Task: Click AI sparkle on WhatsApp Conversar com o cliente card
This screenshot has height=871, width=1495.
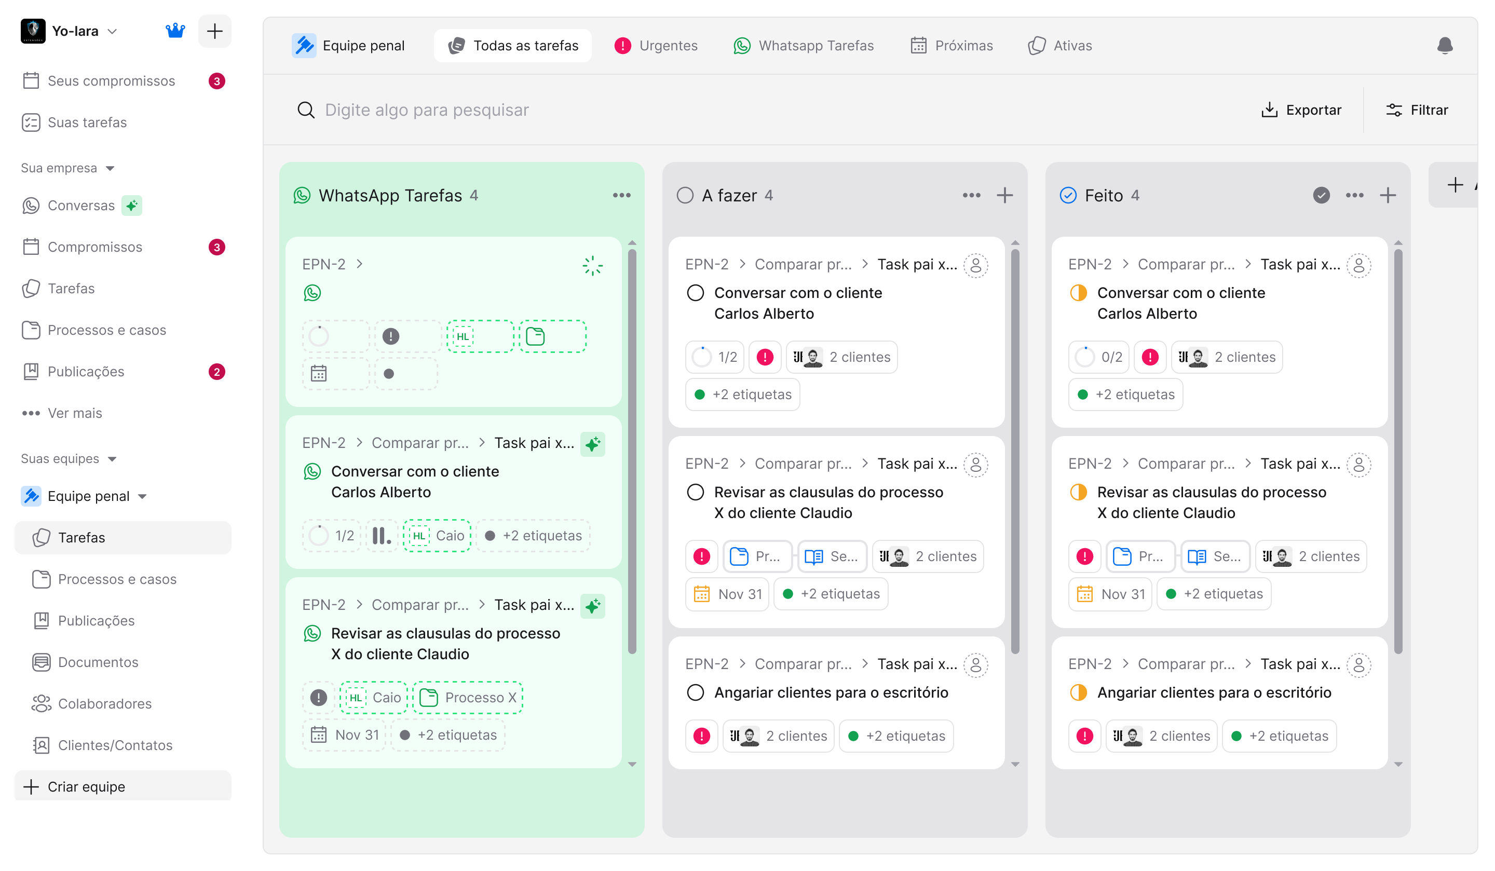Action: click(592, 444)
